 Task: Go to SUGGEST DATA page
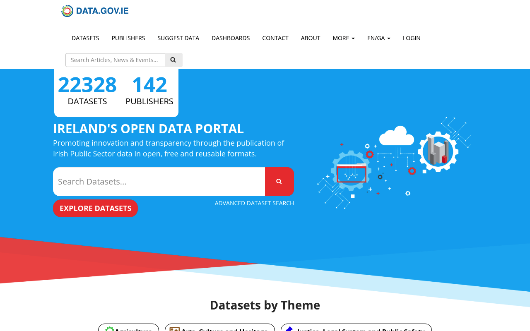pyautogui.click(x=178, y=38)
